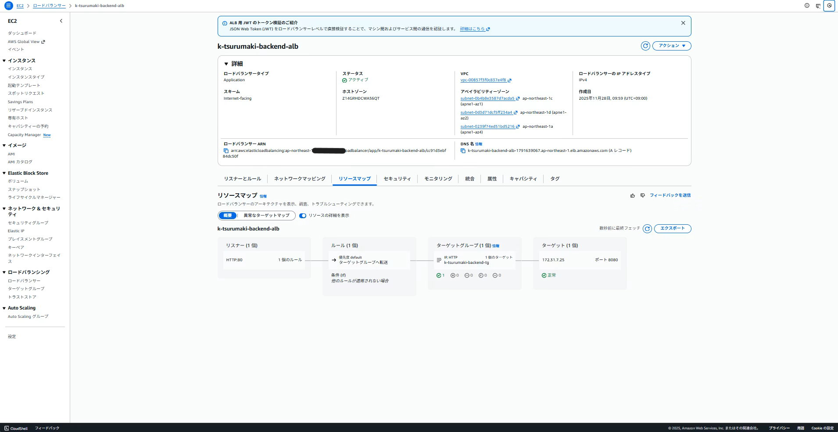Screen dimensions: 838x432
Task: Give thumbs up feedback on resource map
Action: [x=633, y=195]
